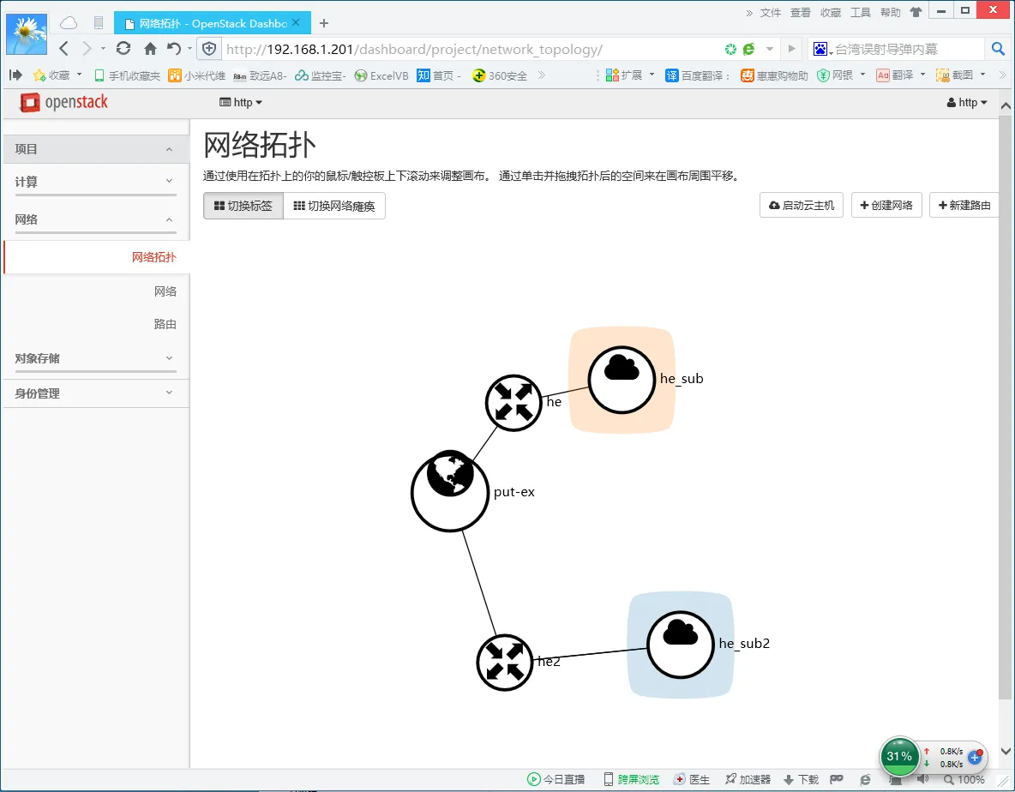Open the 收藏 bookmarks dropdown

pyautogui.click(x=57, y=75)
